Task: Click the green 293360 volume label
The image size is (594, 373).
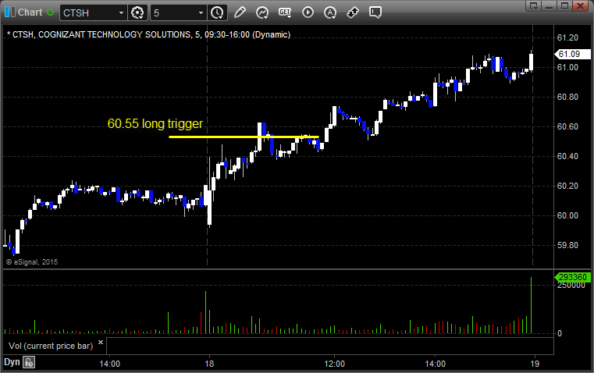Action: click(x=571, y=277)
